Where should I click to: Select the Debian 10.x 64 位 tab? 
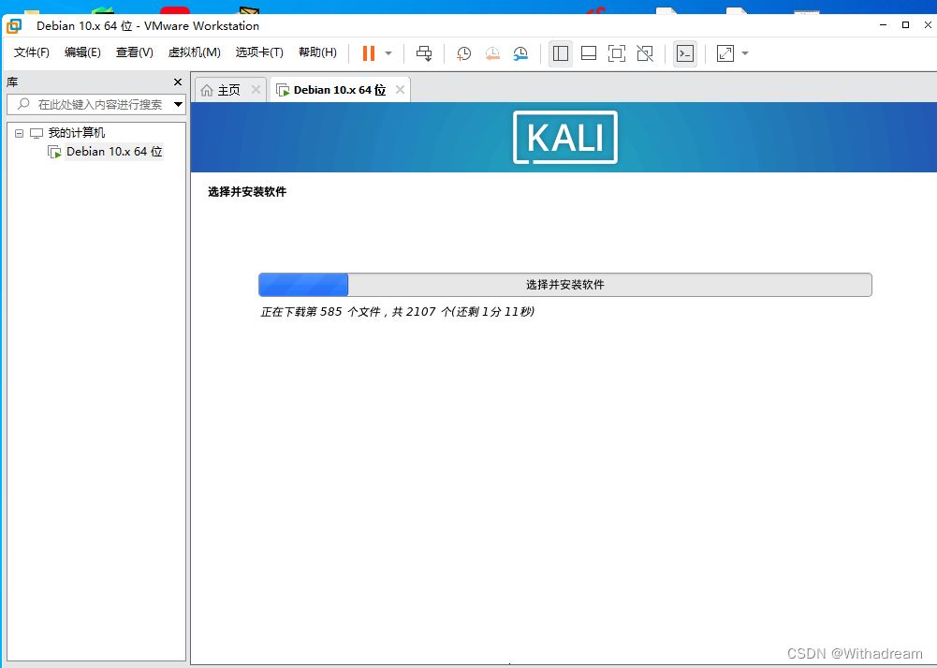click(340, 90)
